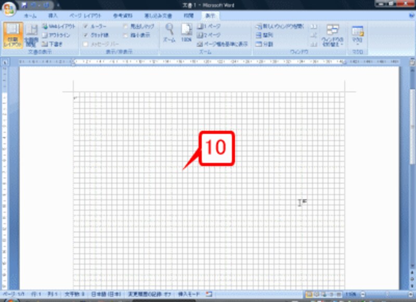Viewport: 416px width, 302px height.
Task: Open the ズーム (Zoom) magnifier dialog
Action: [x=170, y=33]
